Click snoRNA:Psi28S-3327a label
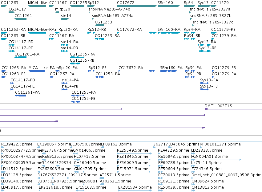Viewport: 262px width, 192px height. pyautogui.click(x=210, y=9)
